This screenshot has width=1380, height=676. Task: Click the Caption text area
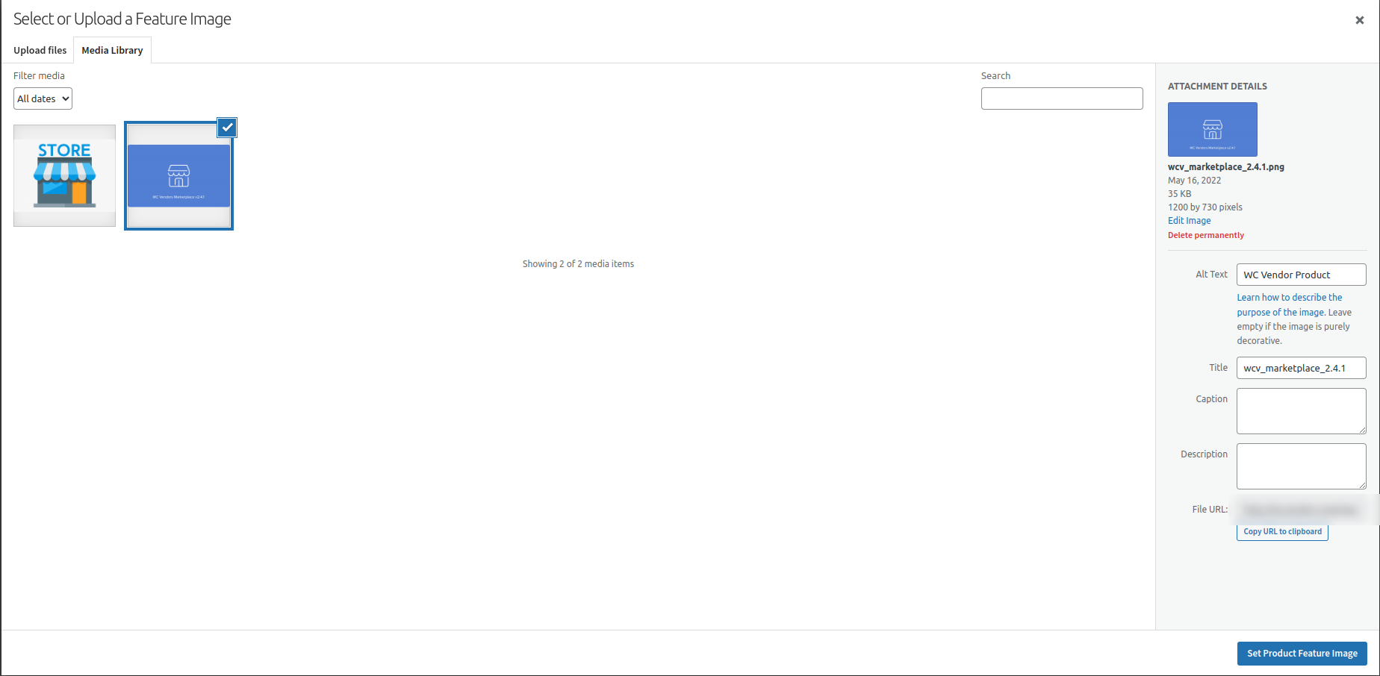tap(1302, 411)
